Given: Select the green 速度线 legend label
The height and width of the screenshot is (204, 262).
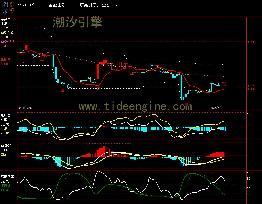Looking at the screenshot, I should point(6,186).
